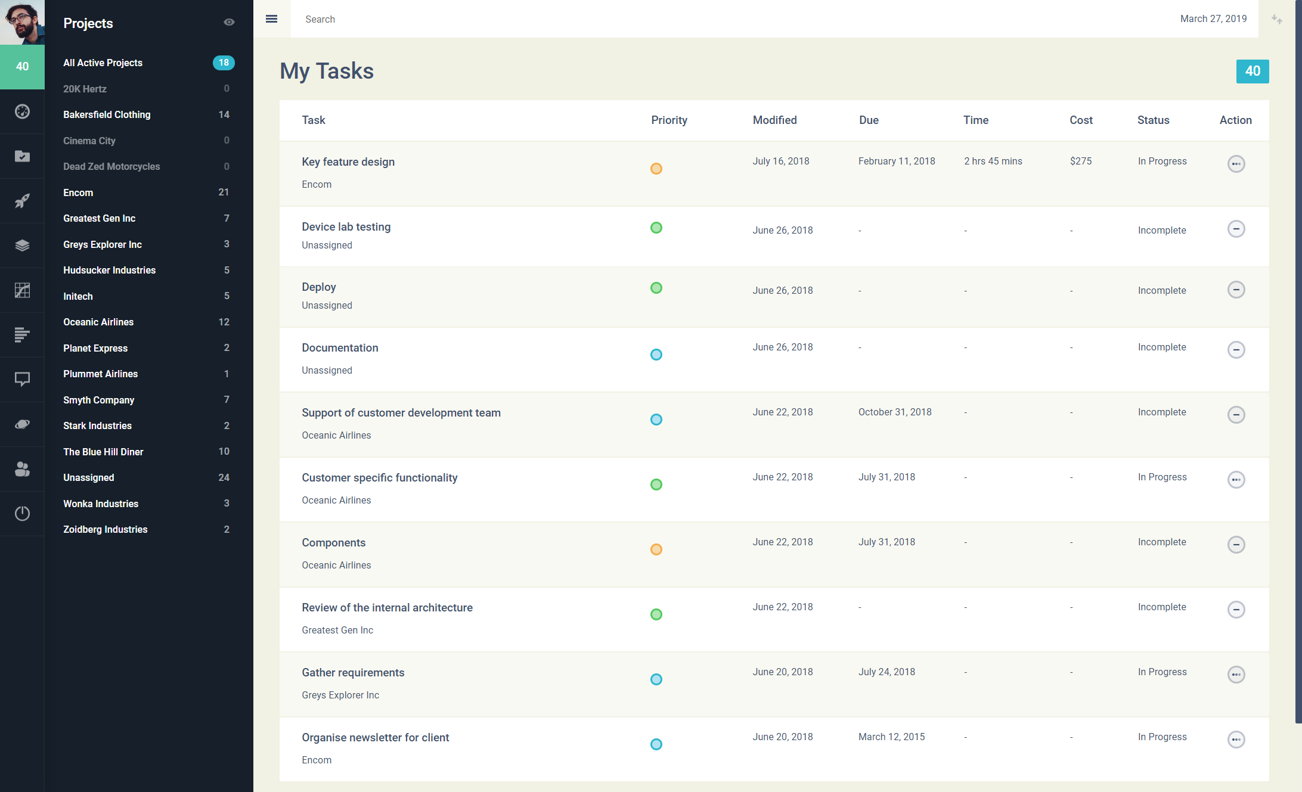Open the people/users sidebar icon
The height and width of the screenshot is (792, 1302).
[x=22, y=469]
